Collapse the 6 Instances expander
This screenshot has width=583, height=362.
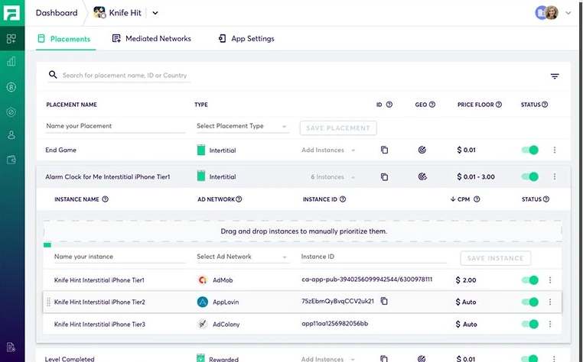coord(333,177)
